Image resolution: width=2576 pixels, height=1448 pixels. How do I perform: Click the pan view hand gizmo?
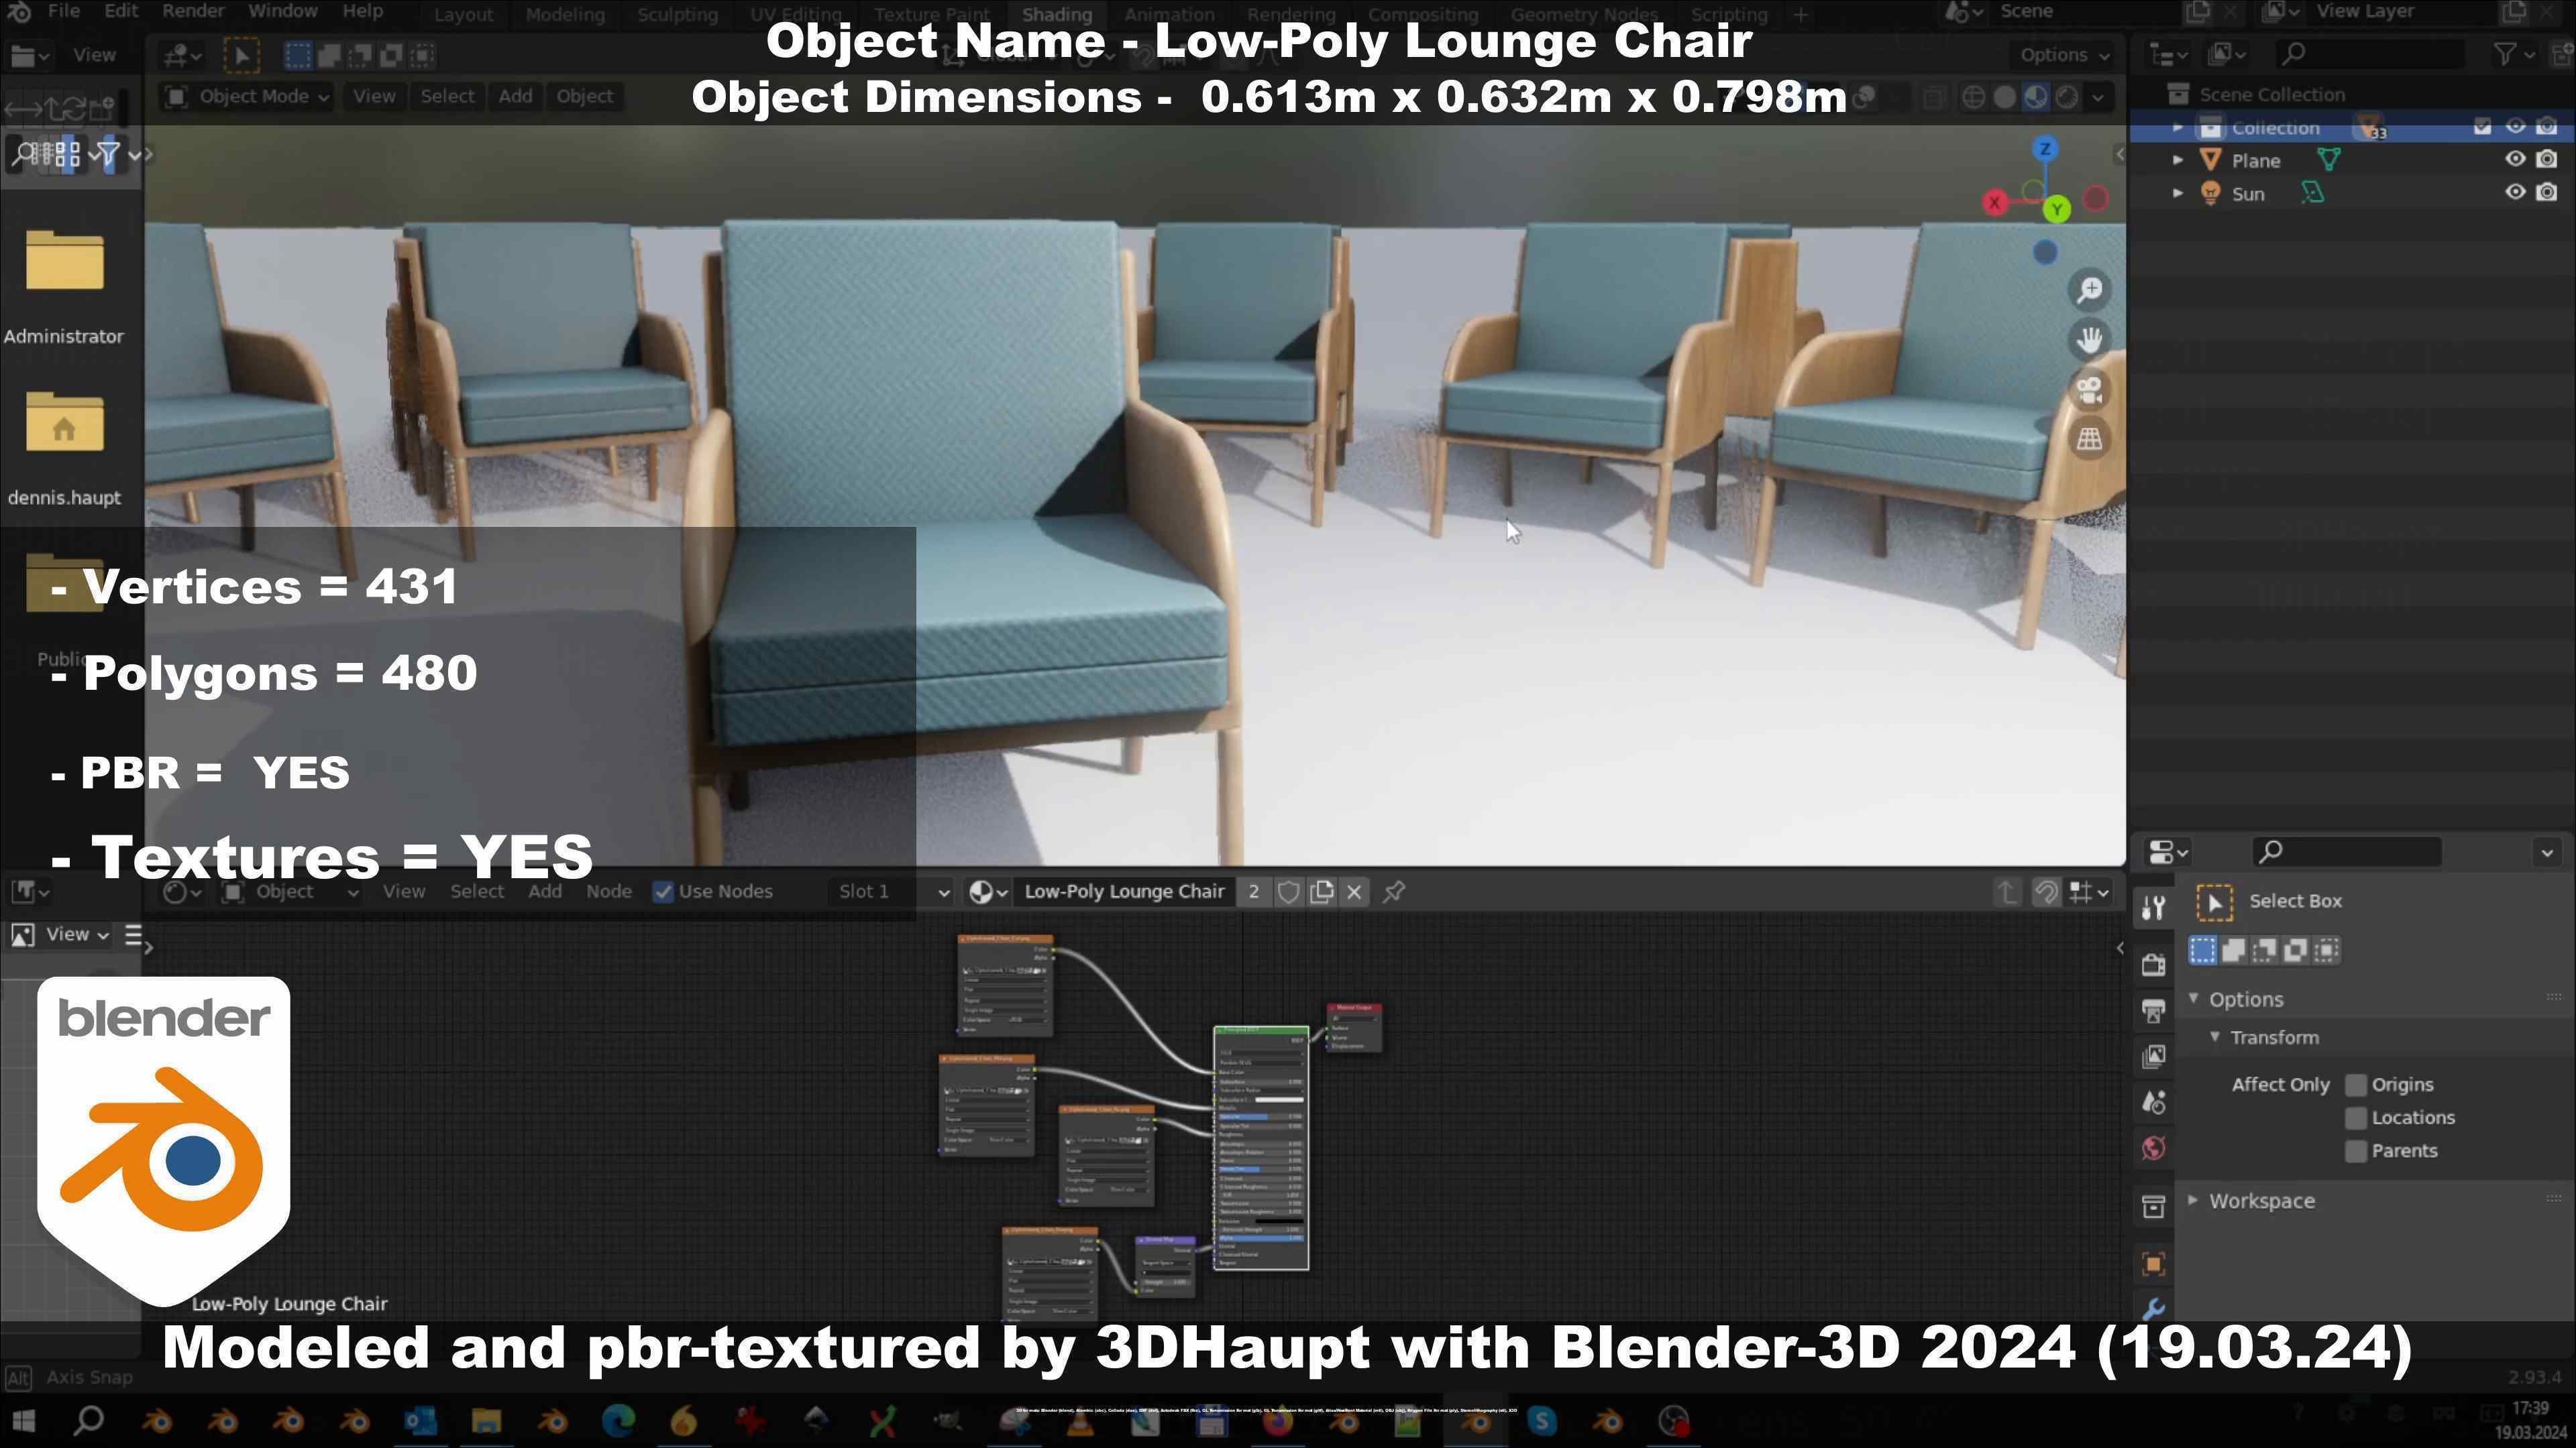click(2089, 339)
